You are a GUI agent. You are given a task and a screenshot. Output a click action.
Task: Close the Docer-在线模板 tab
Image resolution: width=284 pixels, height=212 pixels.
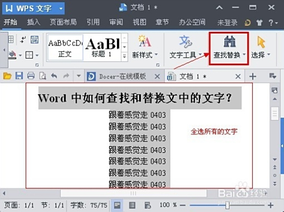coord(157,77)
